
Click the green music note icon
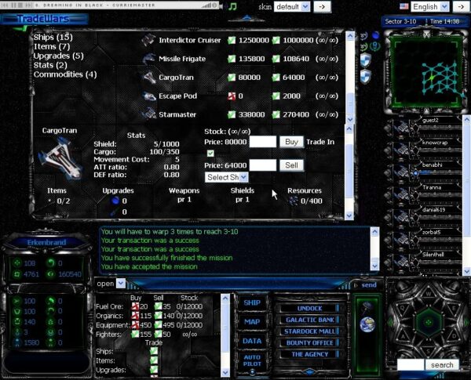[x=232, y=6]
